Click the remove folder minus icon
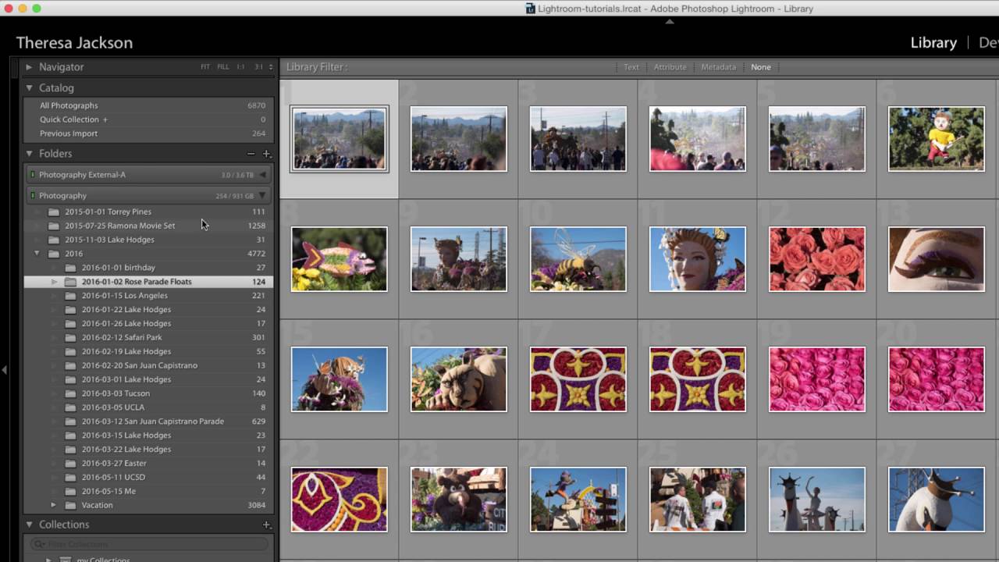This screenshot has width=999, height=562. click(x=251, y=154)
